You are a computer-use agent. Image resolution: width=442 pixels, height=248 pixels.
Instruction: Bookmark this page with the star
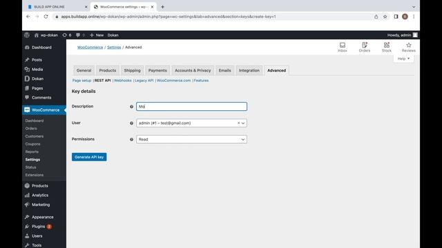385,17
